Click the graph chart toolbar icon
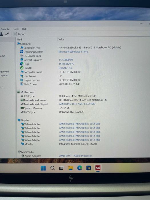 click(x=7, y=34)
